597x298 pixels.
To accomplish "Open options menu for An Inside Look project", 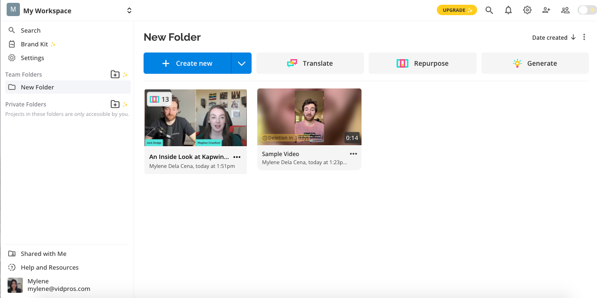I will pyautogui.click(x=237, y=157).
